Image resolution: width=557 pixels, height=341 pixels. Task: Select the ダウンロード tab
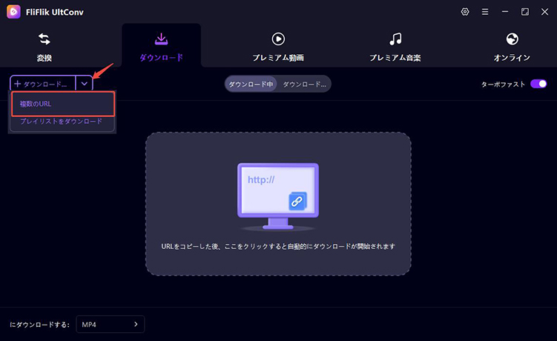click(161, 47)
